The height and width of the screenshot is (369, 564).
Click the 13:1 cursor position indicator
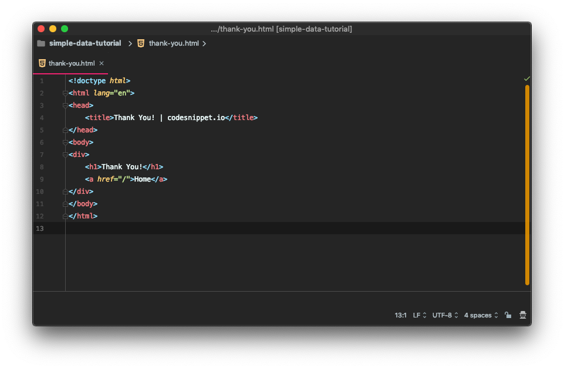pos(400,315)
